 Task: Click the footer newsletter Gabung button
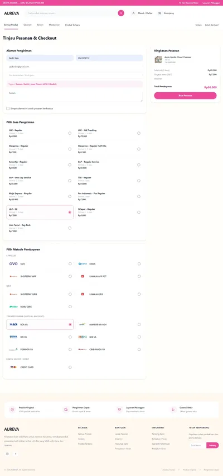point(212,445)
